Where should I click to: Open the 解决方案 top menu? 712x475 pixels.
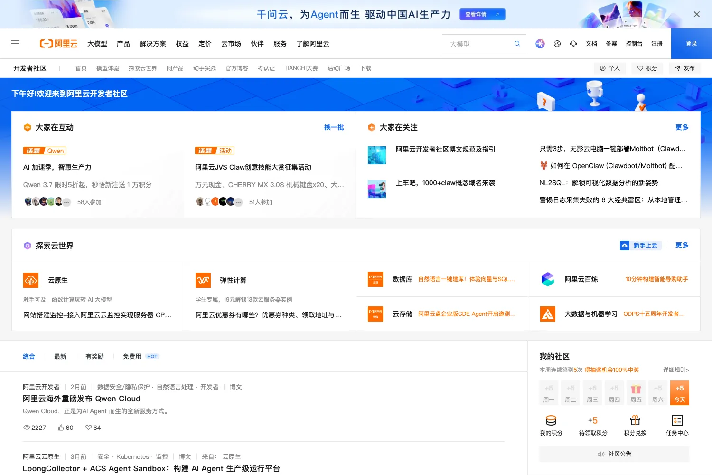click(x=153, y=44)
